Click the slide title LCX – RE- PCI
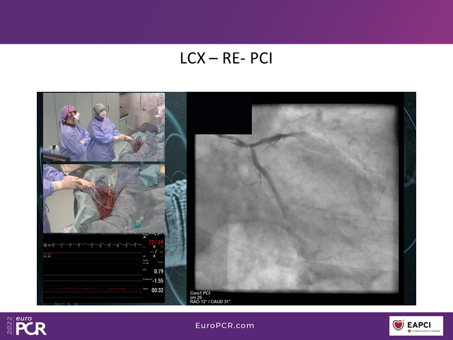The image size is (453, 340). 226,59
